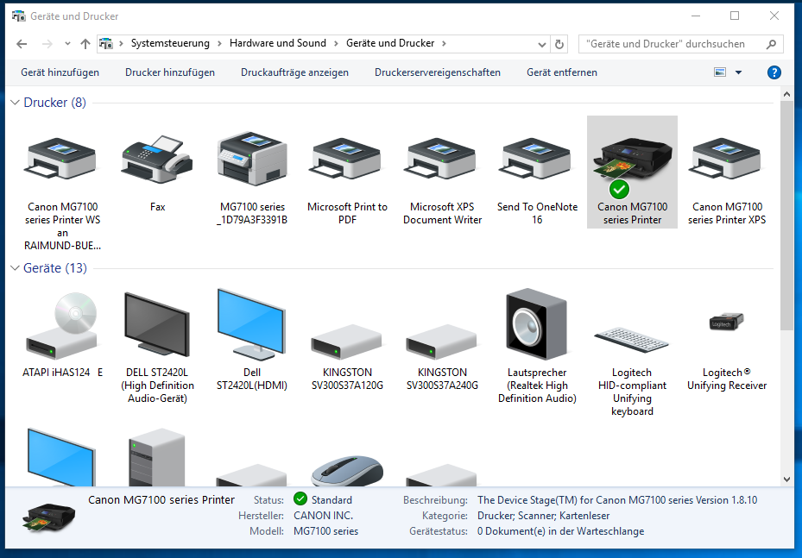Select the Send To OneNote 16 printer
The height and width of the screenshot is (558, 802).
coord(537,160)
